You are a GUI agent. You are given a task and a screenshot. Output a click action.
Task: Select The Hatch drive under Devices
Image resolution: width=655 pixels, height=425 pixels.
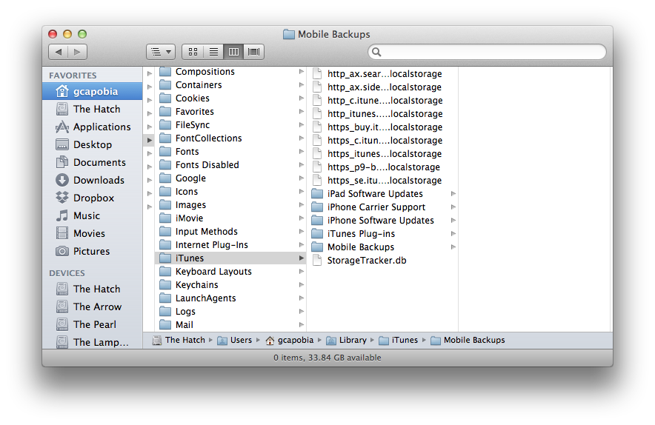(93, 289)
